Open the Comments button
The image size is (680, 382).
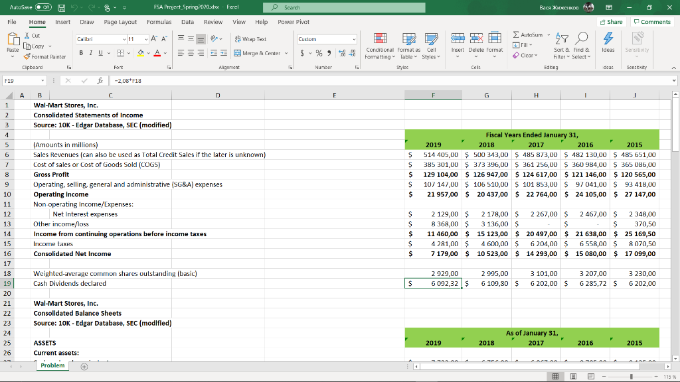point(652,22)
